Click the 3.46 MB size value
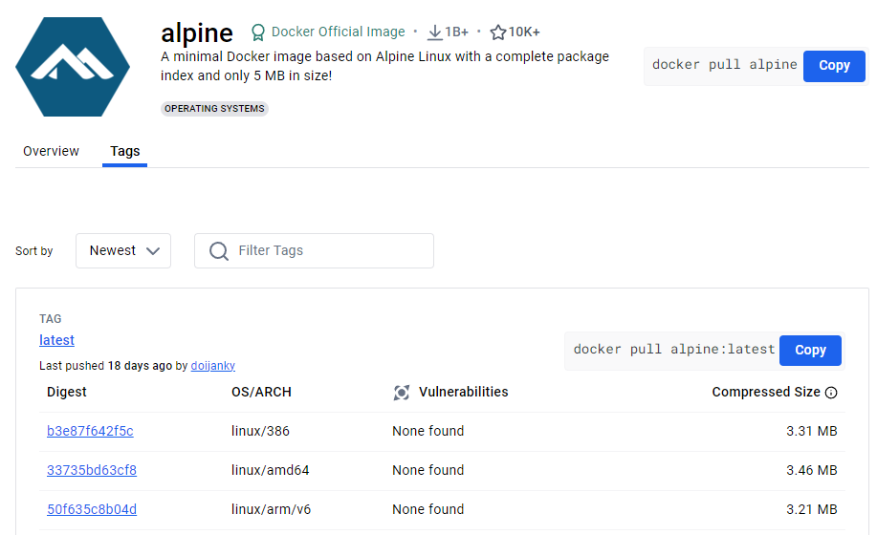 point(812,470)
